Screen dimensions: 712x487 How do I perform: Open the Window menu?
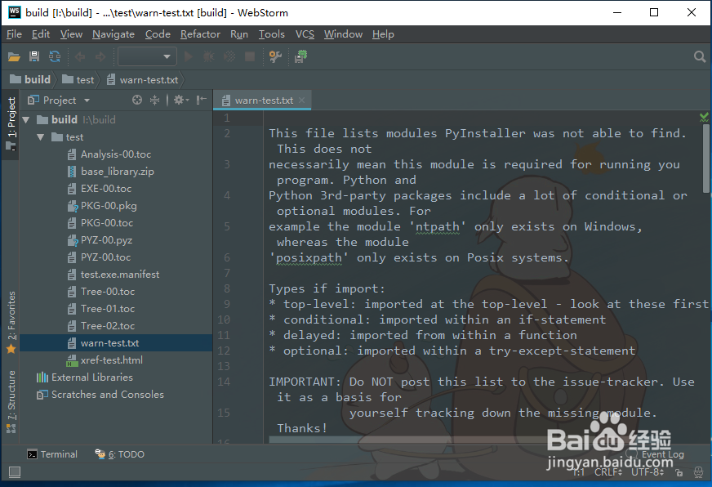[x=343, y=34]
